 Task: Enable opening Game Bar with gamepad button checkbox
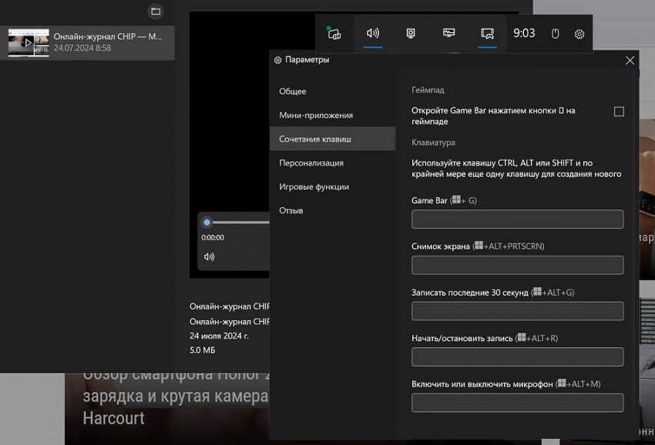pos(619,112)
